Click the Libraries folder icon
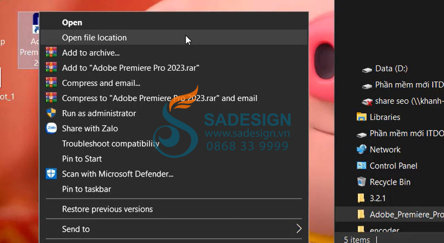 361,117
